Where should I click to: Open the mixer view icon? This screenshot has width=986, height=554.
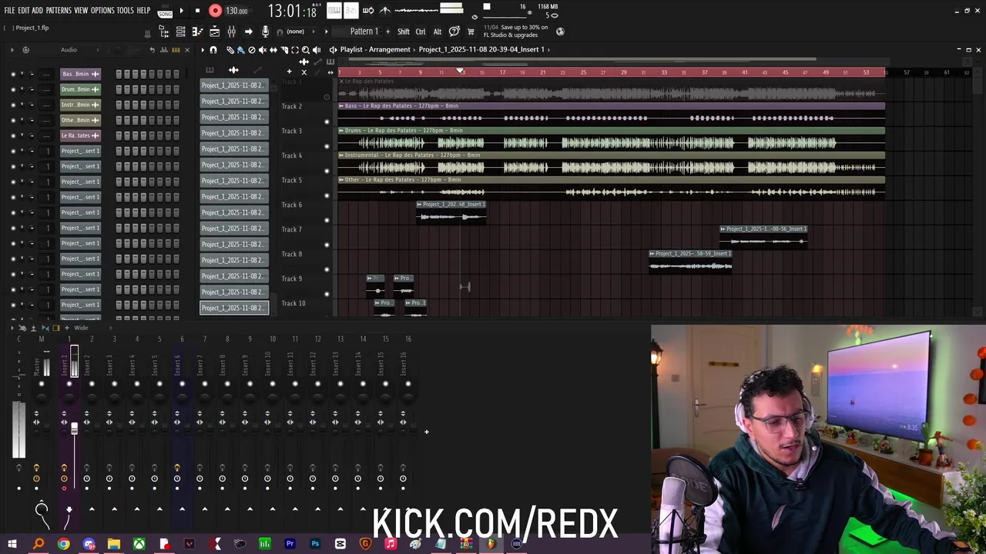(x=231, y=32)
